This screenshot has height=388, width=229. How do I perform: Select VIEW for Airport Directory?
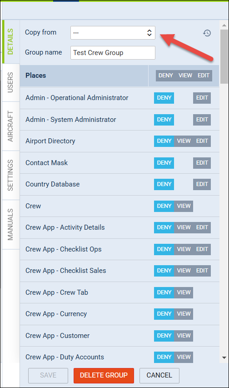click(184, 141)
